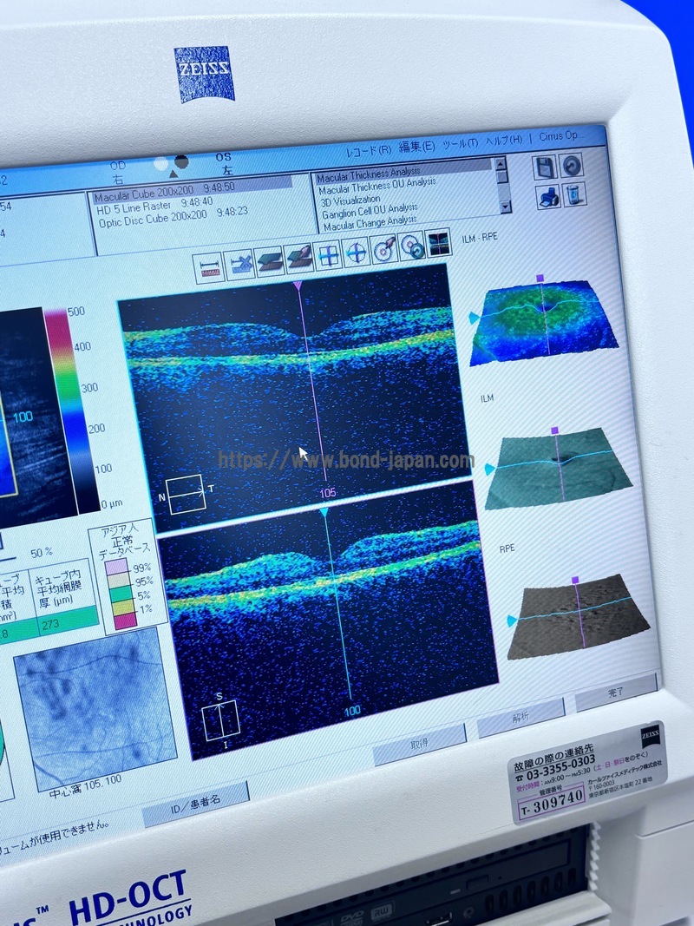694x926 pixels.
Task: Click the 99% pink normative legend swatch
Action: click(117, 568)
